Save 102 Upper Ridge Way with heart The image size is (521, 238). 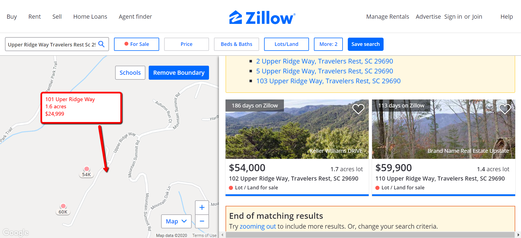tap(358, 109)
